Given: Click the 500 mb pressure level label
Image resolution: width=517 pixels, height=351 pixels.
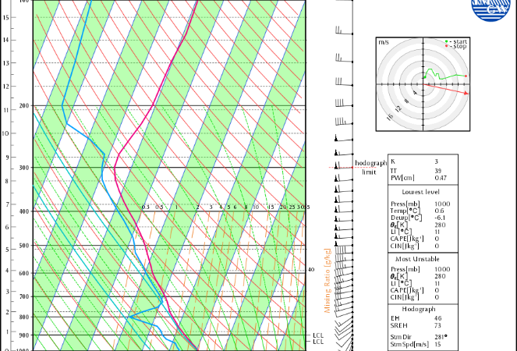Looking at the screenshot, I should 23,246.
